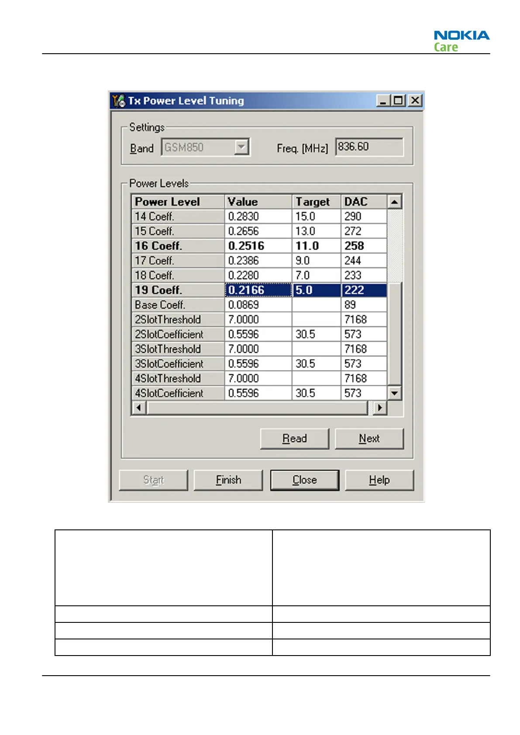Click the Start button
This screenshot has height=735, width=520.
(x=153, y=480)
